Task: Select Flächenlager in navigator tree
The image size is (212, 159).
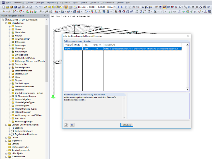Action: tap(21, 52)
